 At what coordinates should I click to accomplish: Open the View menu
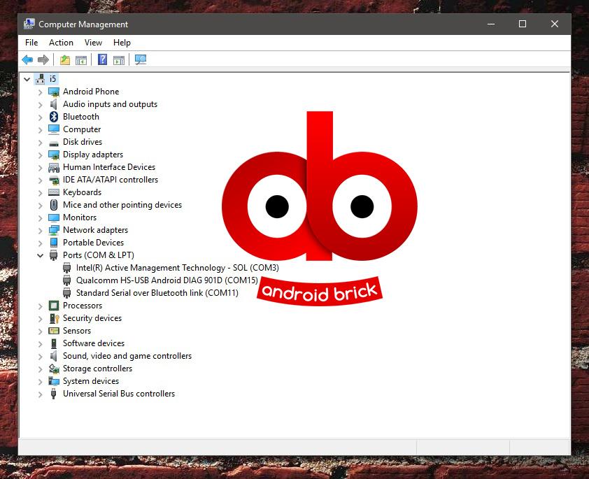93,43
